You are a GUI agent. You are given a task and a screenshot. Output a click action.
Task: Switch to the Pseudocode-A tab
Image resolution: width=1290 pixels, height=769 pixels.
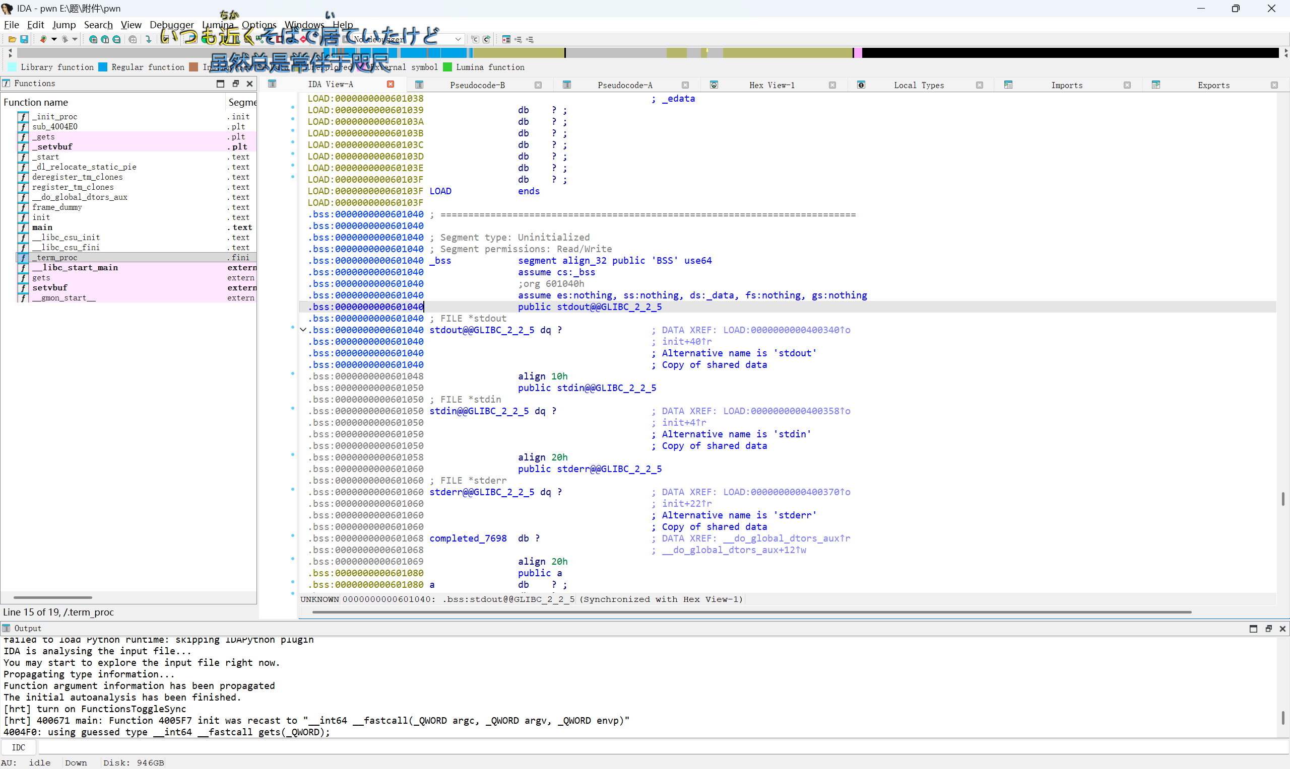[x=624, y=85]
